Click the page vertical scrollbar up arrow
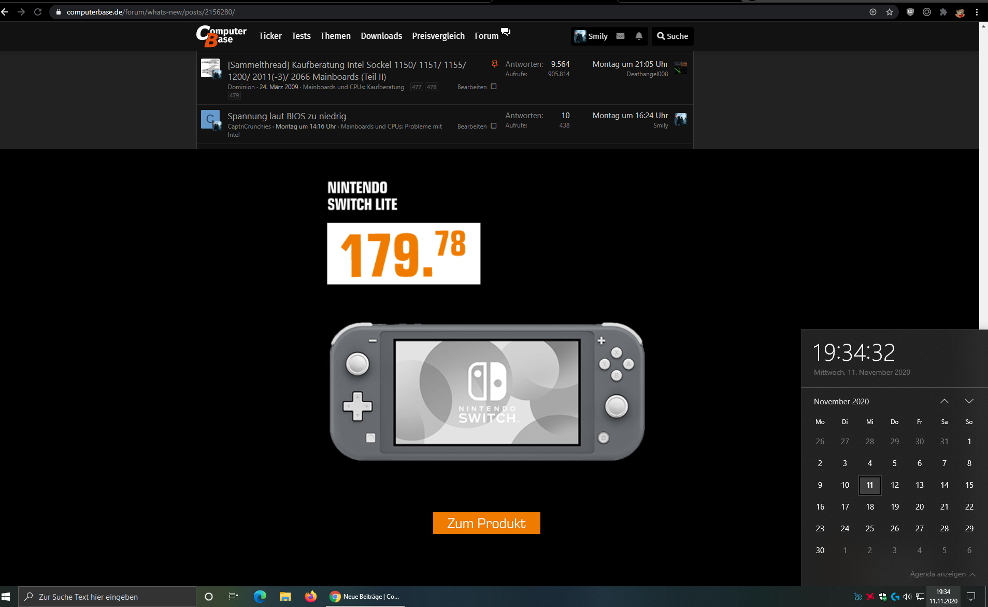This screenshot has height=607, width=988. tap(983, 25)
